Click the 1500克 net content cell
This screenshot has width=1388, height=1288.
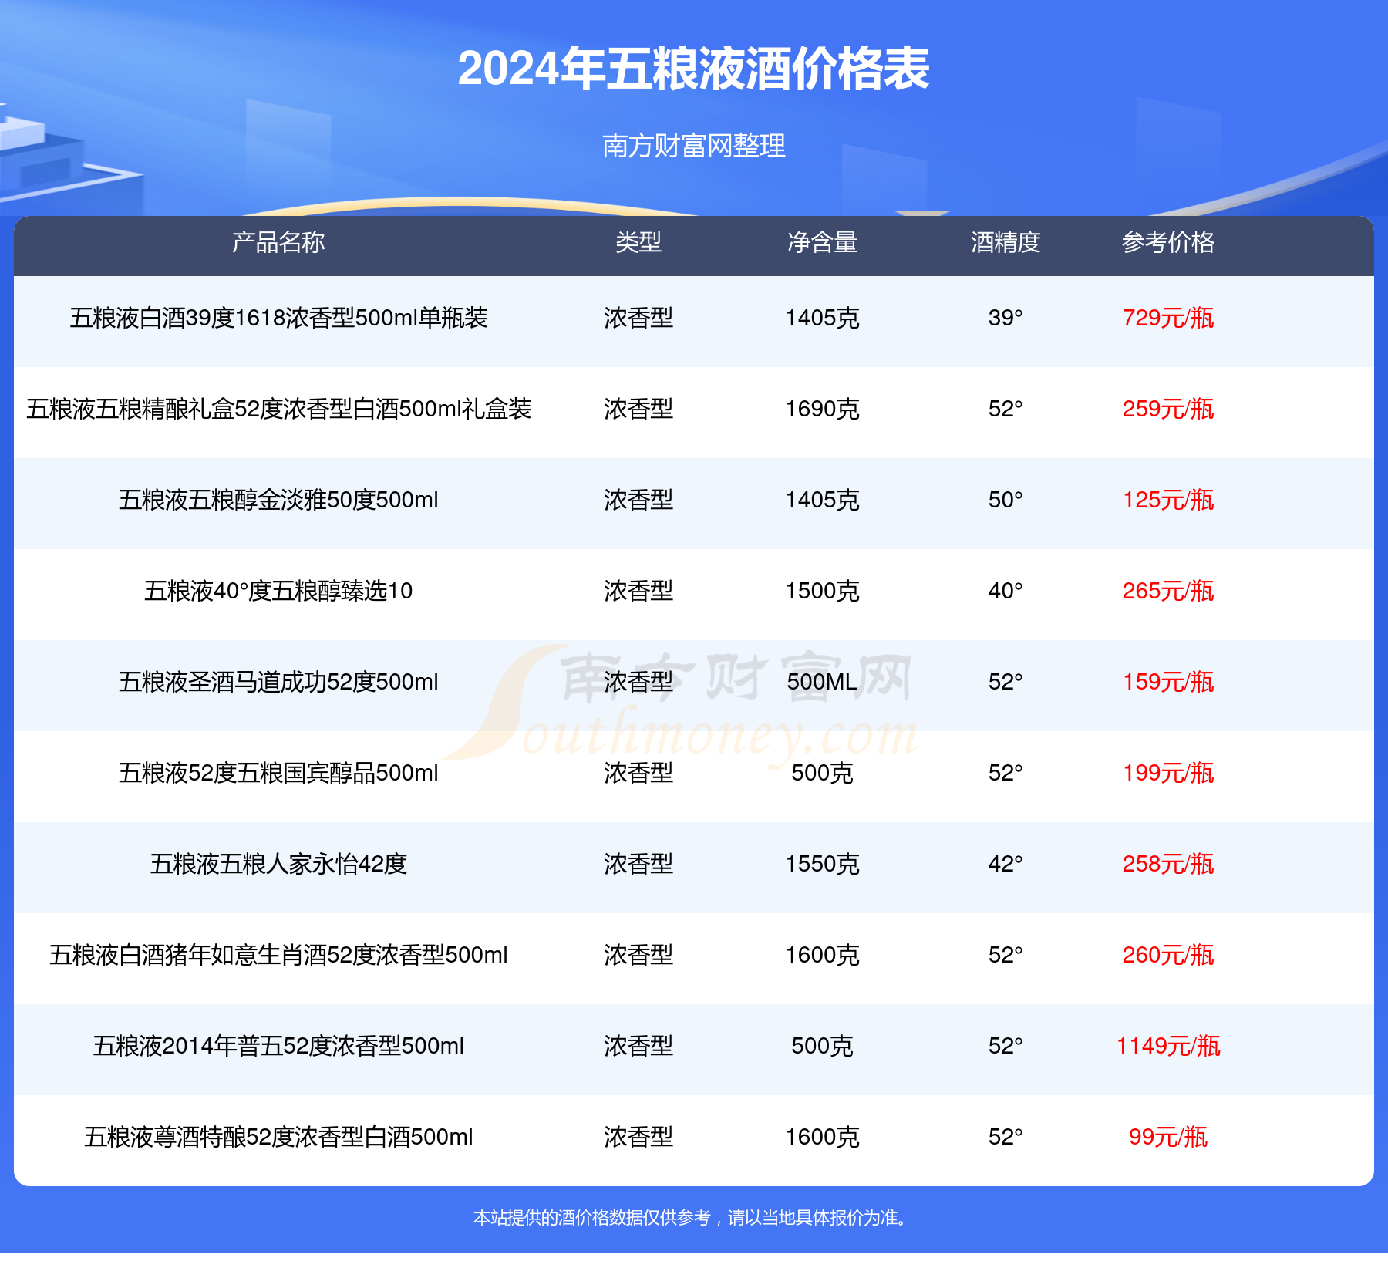(822, 591)
